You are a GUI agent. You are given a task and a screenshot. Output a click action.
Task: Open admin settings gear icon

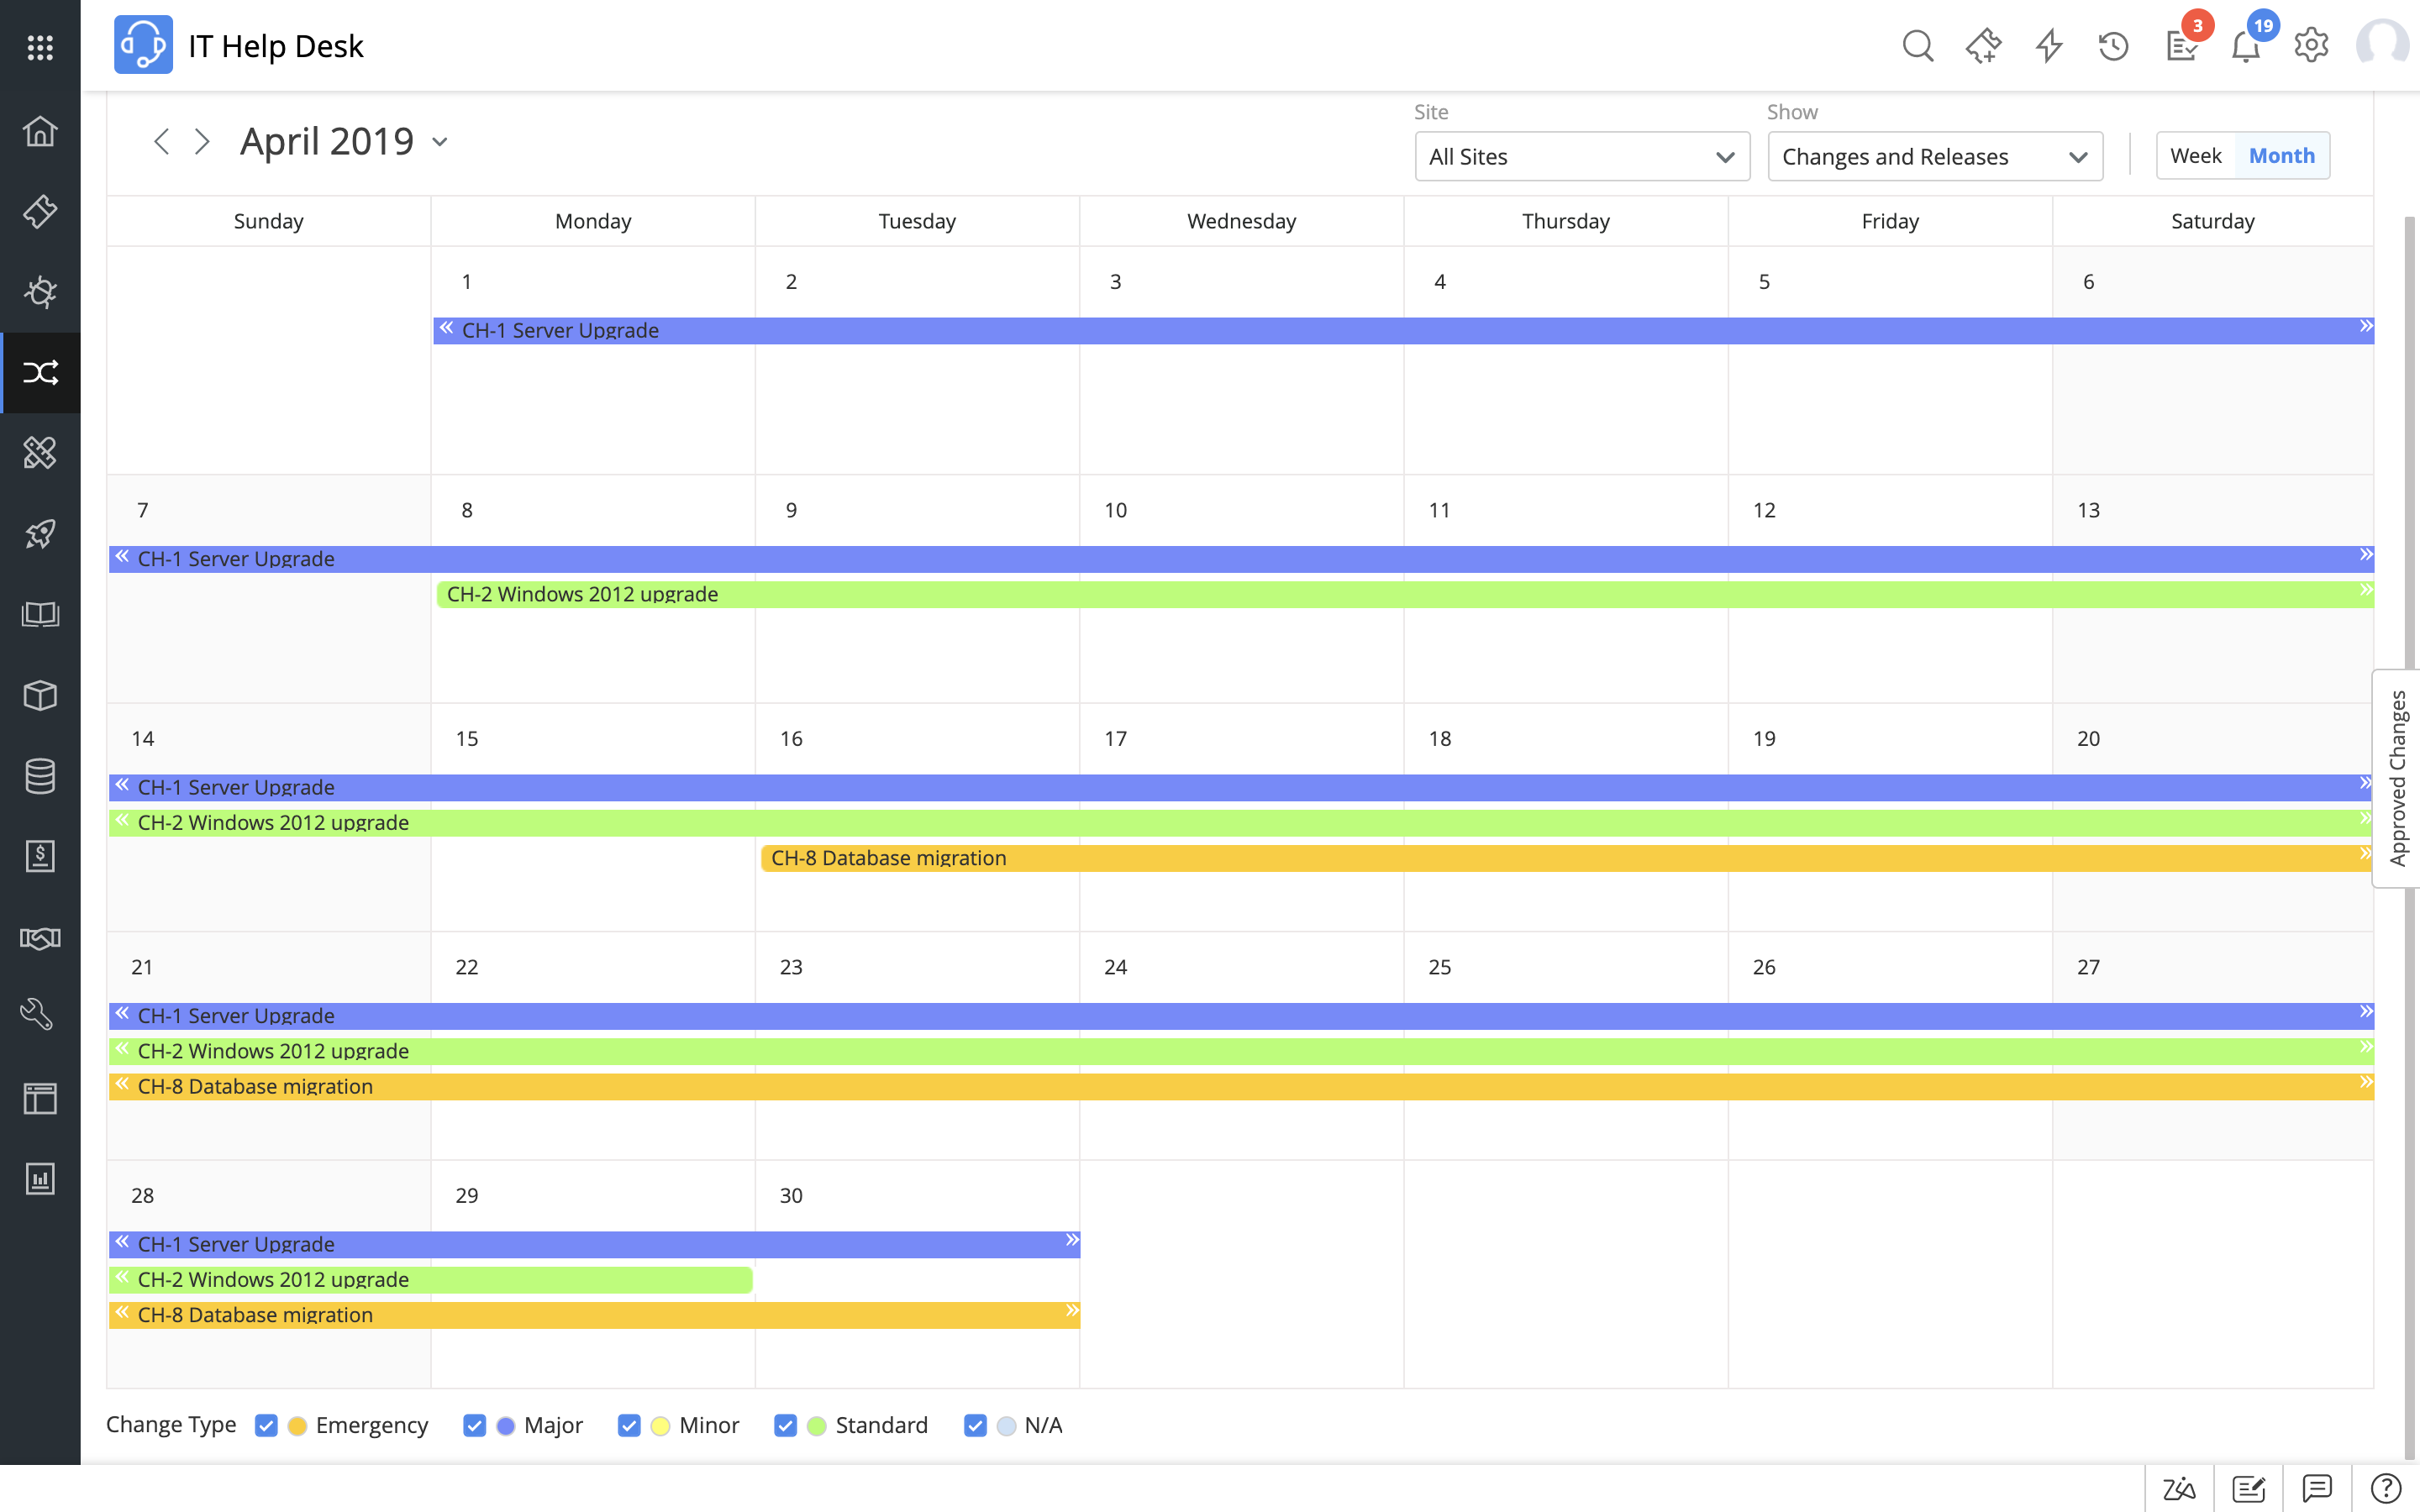click(2311, 46)
